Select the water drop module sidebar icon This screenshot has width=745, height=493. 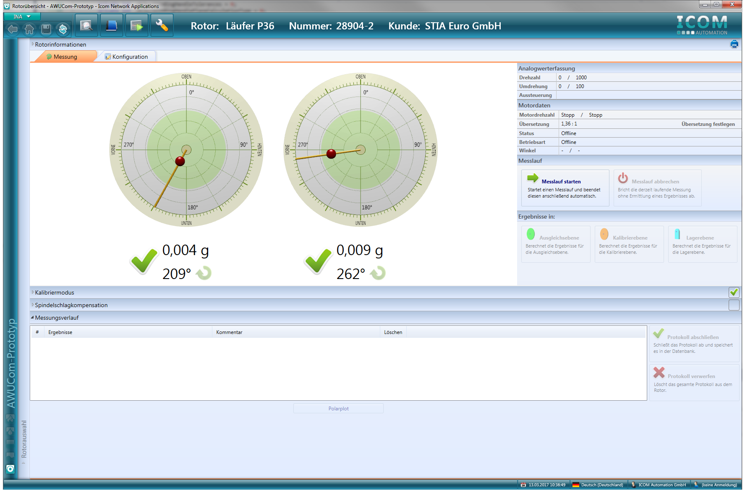(10, 430)
